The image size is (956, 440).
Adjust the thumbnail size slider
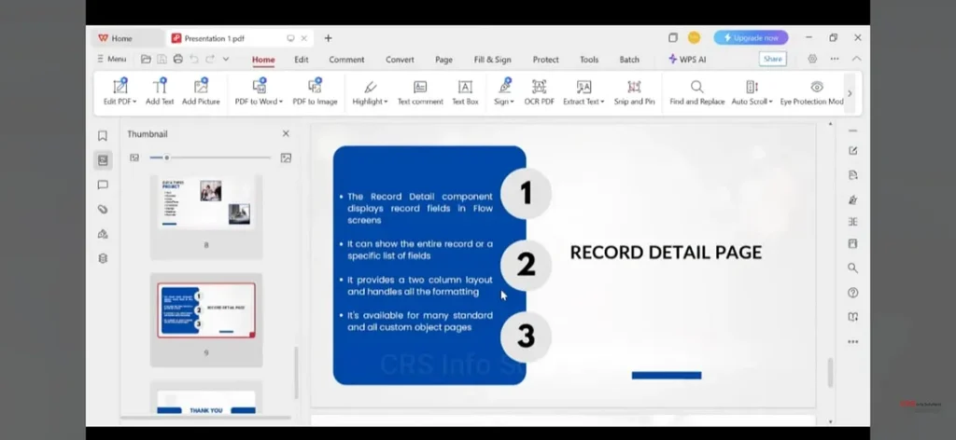[167, 158]
